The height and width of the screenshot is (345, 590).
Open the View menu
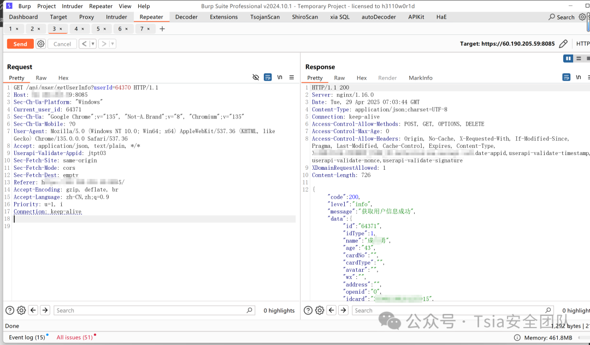(125, 6)
